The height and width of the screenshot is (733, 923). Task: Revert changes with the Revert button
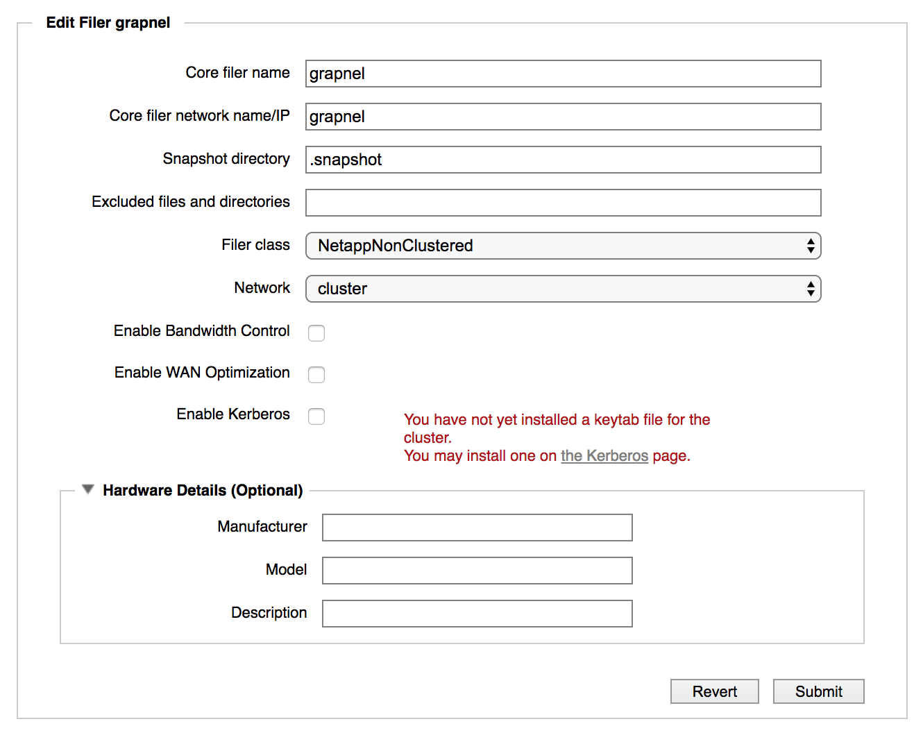pyautogui.click(x=715, y=691)
